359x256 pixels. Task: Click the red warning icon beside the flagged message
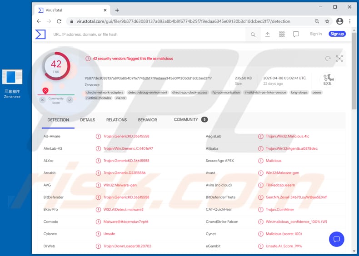click(x=88, y=59)
